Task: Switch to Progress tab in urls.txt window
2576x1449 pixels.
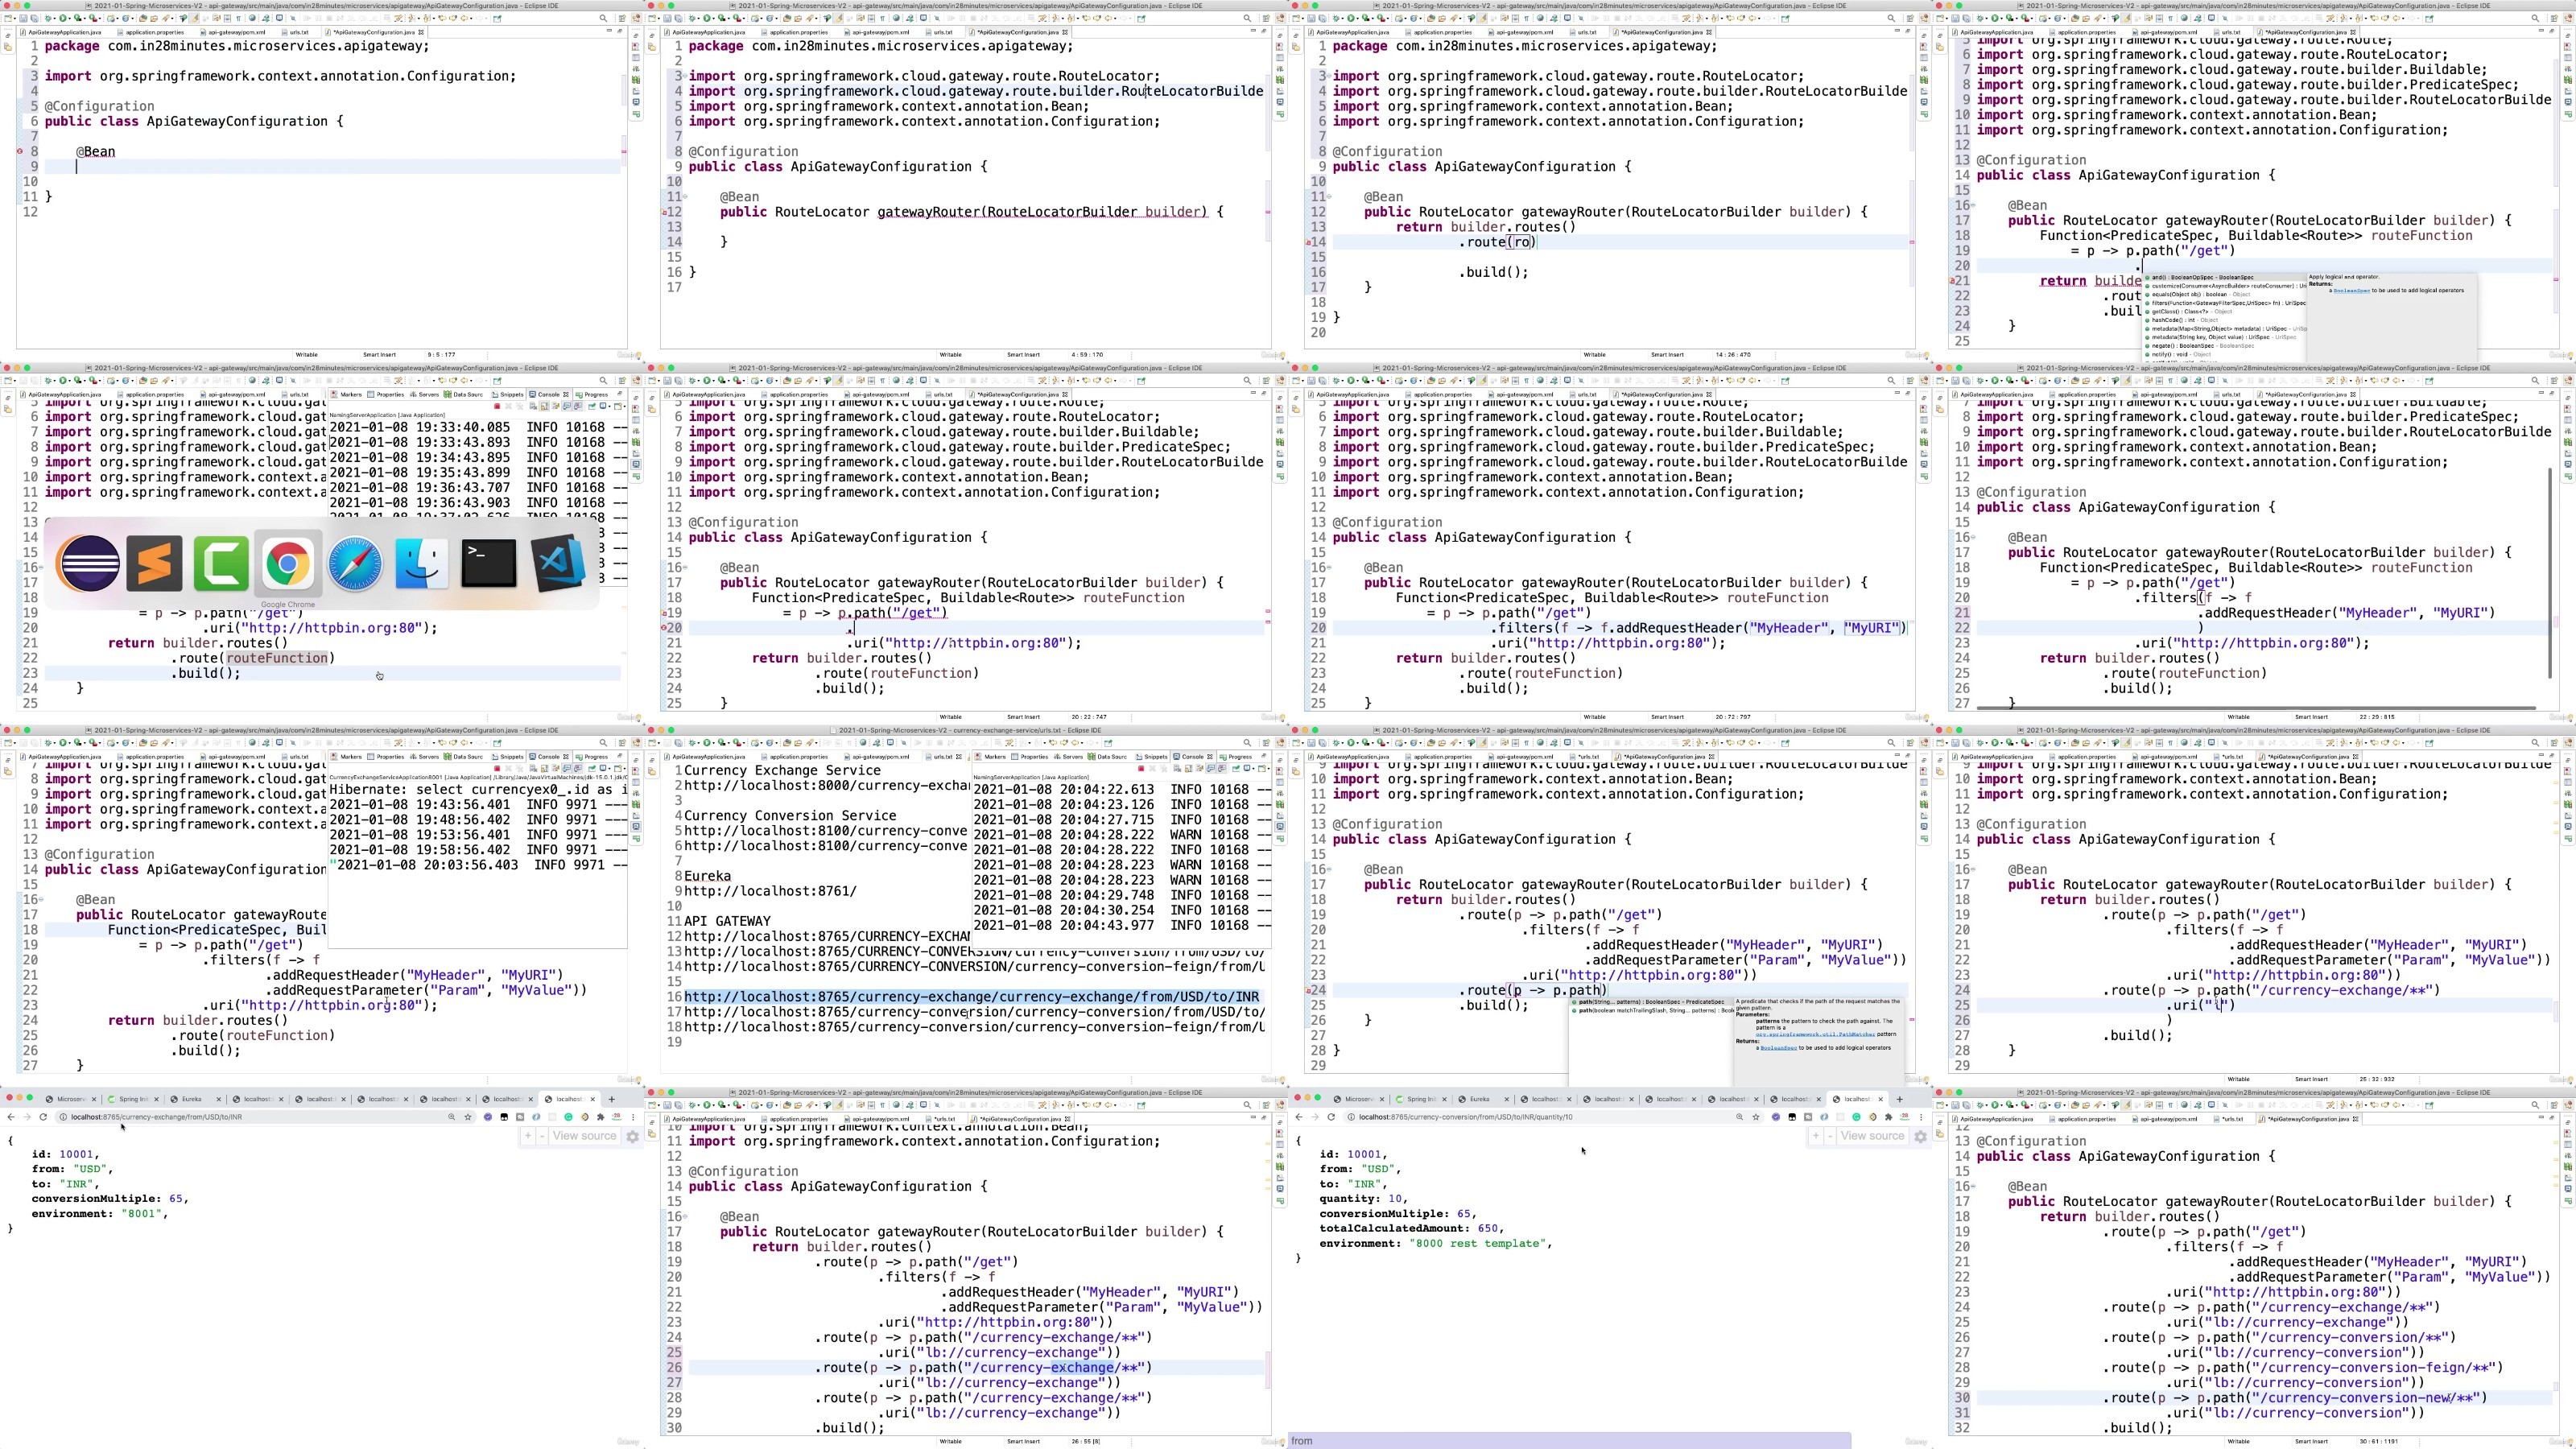Action: [1236, 757]
